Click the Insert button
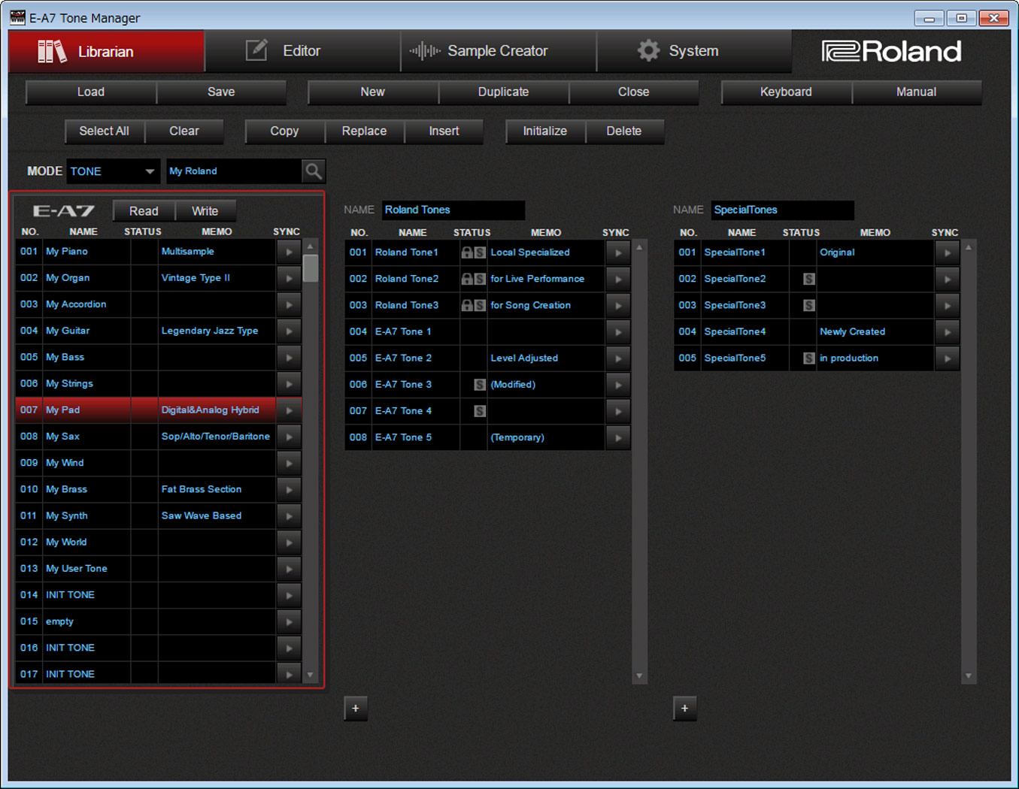 444,131
